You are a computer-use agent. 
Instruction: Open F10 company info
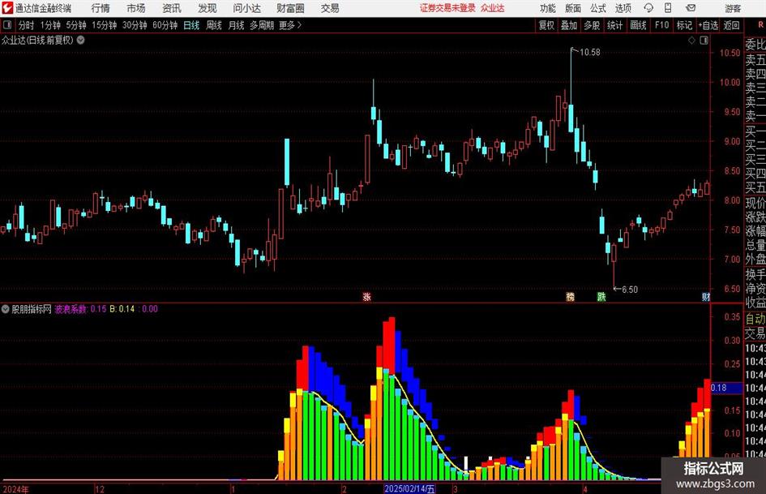point(662,25)
